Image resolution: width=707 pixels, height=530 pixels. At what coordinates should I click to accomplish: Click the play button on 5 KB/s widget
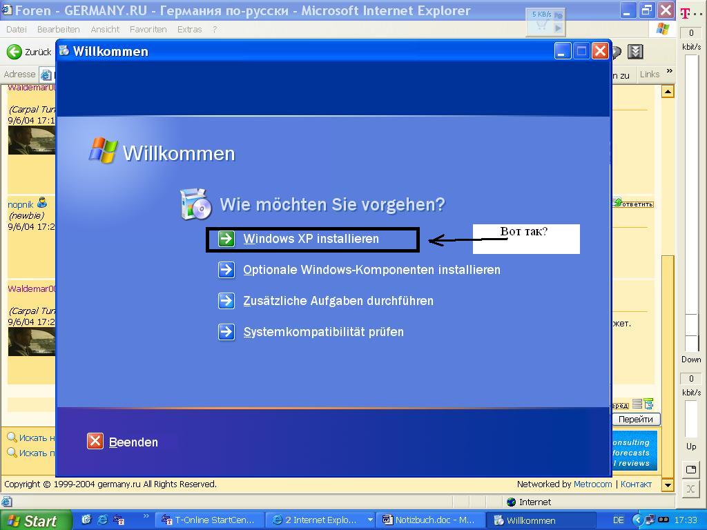(558, 28)
